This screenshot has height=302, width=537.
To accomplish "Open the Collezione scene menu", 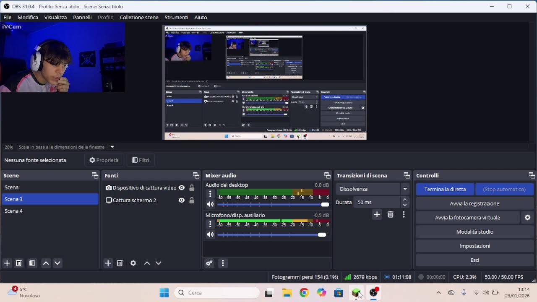I will (139, 18).
